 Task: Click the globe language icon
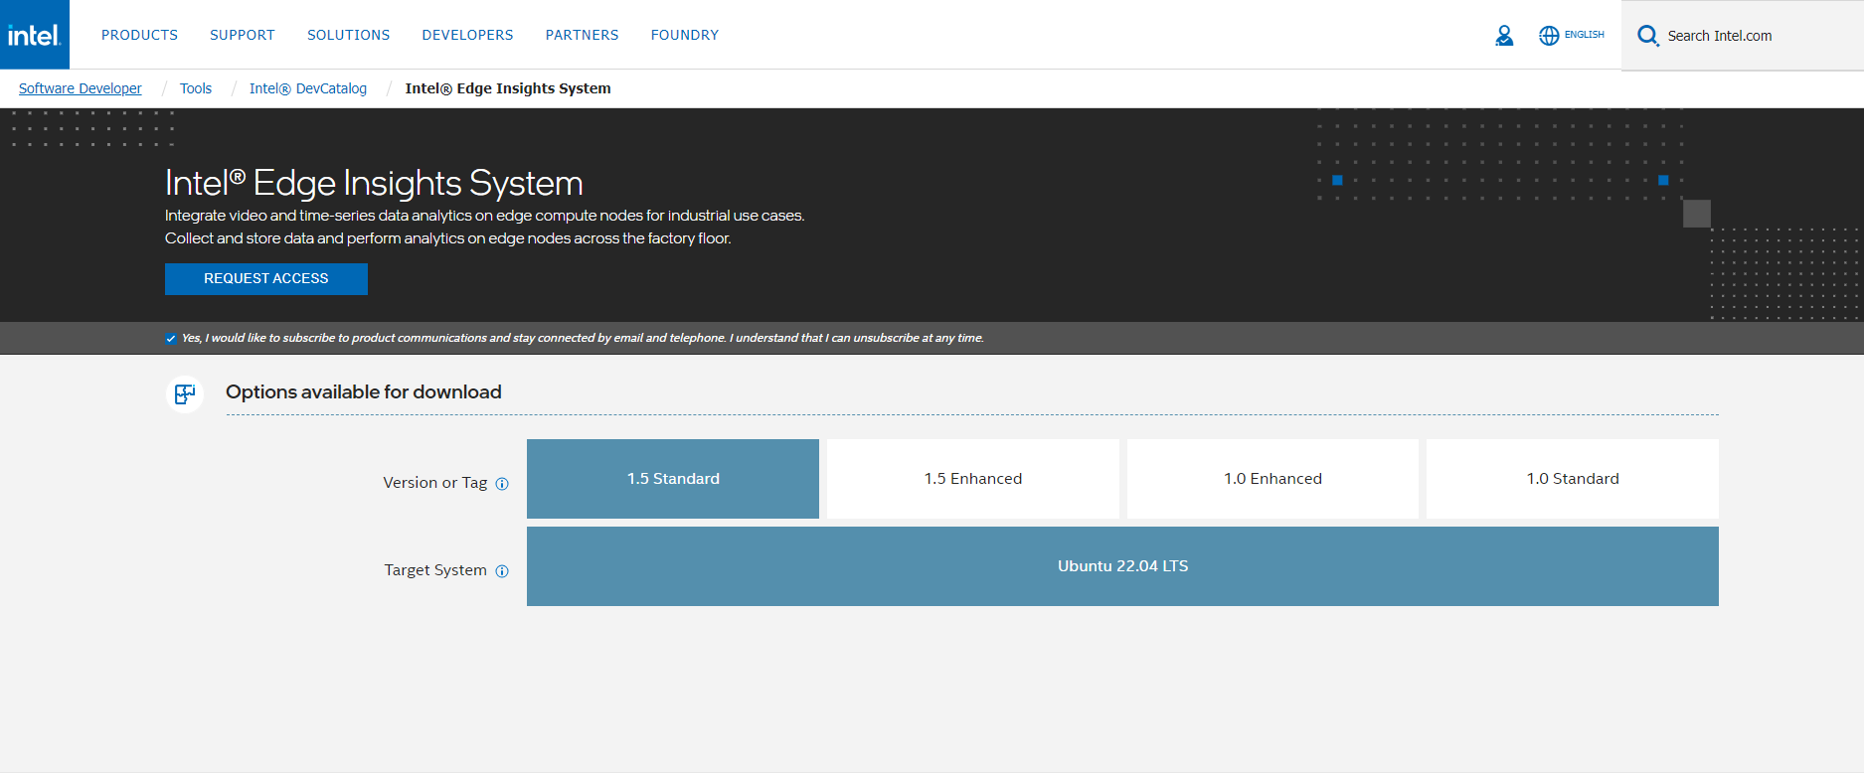point(1549,36)
